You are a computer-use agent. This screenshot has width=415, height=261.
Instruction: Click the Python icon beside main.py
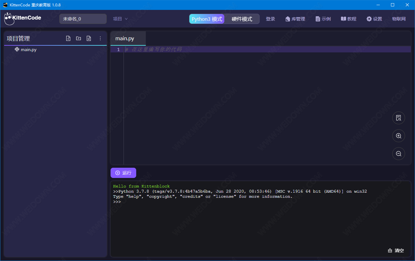pyautogui.click(x=17, y=50)
